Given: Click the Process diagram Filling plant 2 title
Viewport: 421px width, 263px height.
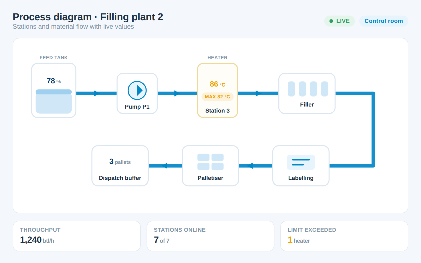Looking at the screenshot, I should pos(88,17).
